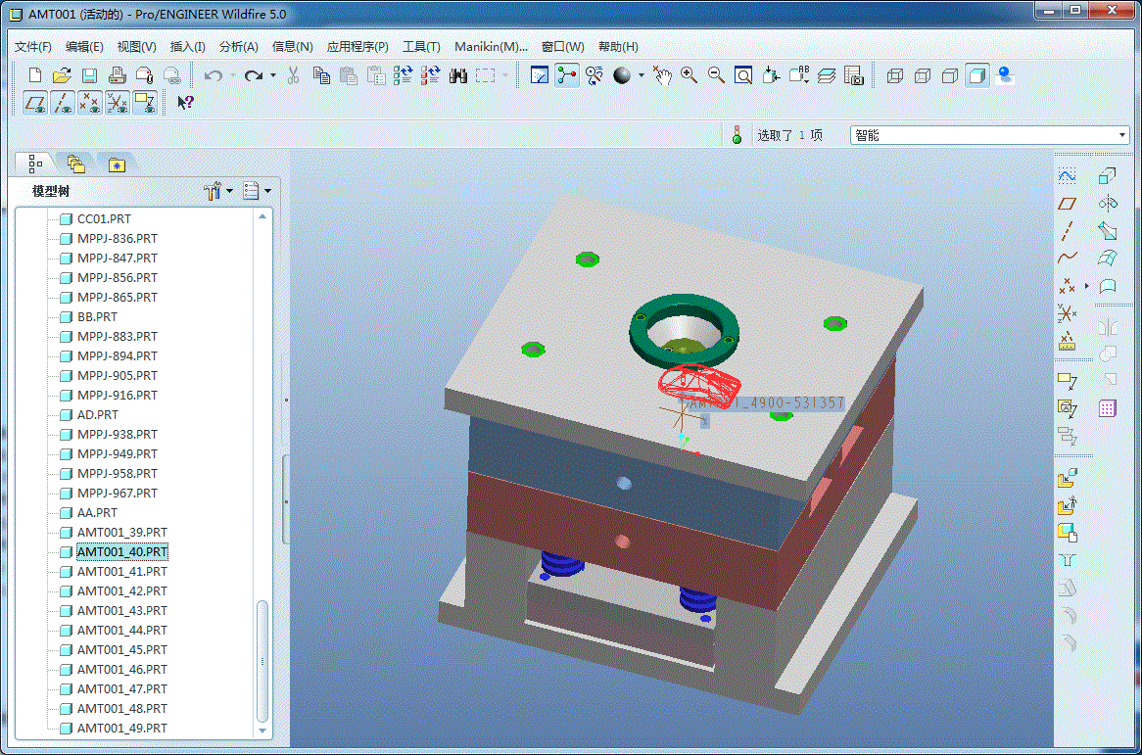Click the binoculars Find icon
1142x755 pixels.
point(457,75)
